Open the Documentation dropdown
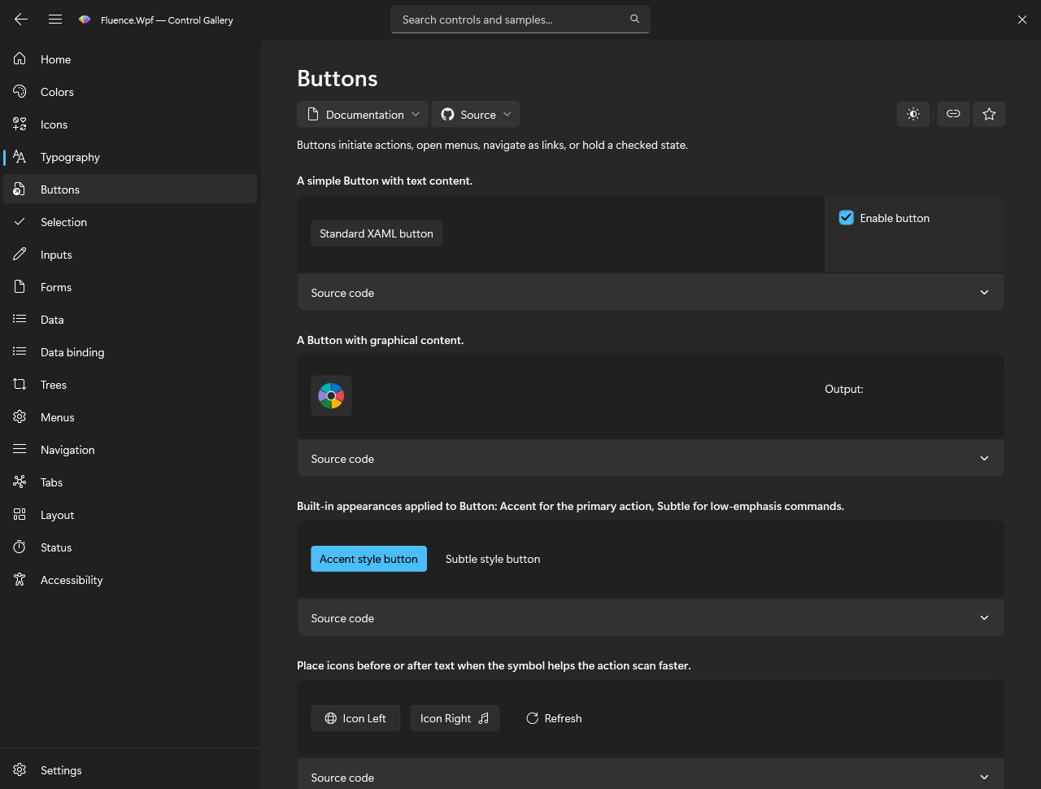This screenshot has height=789, width=1041. click(363, 114)
